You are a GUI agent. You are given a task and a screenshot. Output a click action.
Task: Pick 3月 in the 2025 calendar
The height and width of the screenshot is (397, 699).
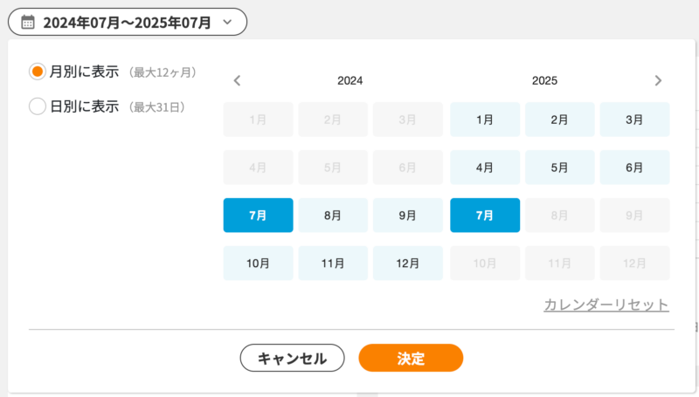click(634, 120)
